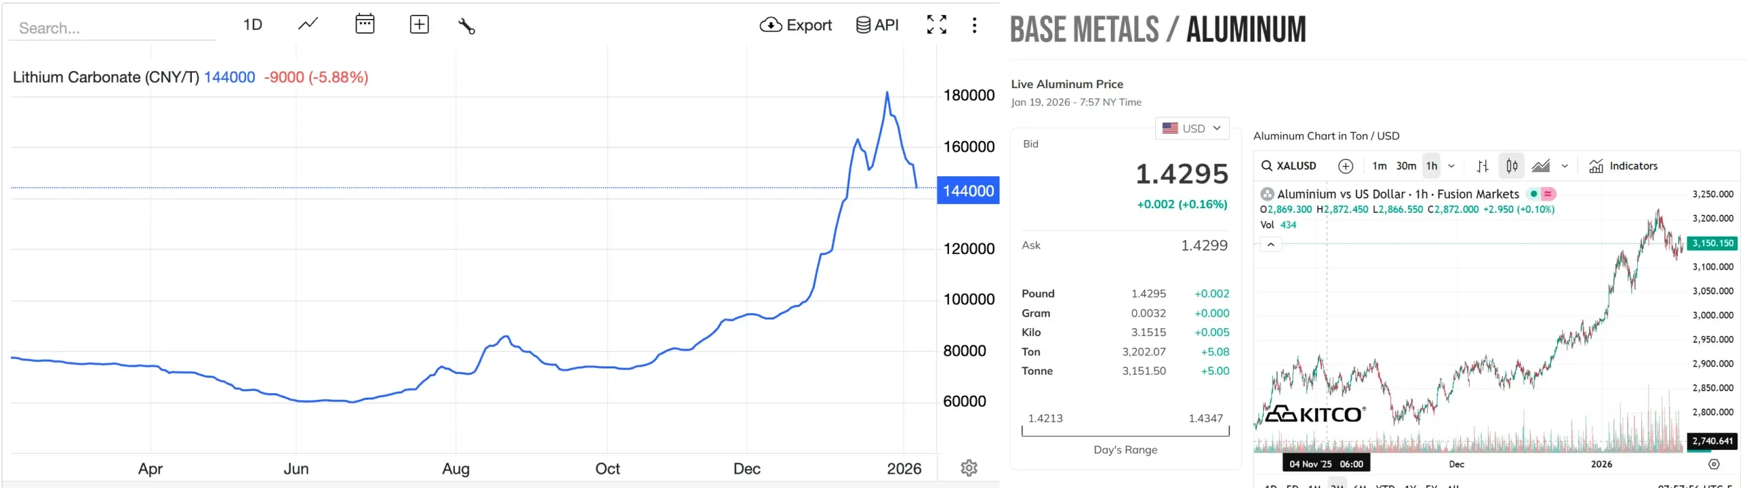
Task: Expand the chart style dropdown chevron
Action: click(1565, 166)
